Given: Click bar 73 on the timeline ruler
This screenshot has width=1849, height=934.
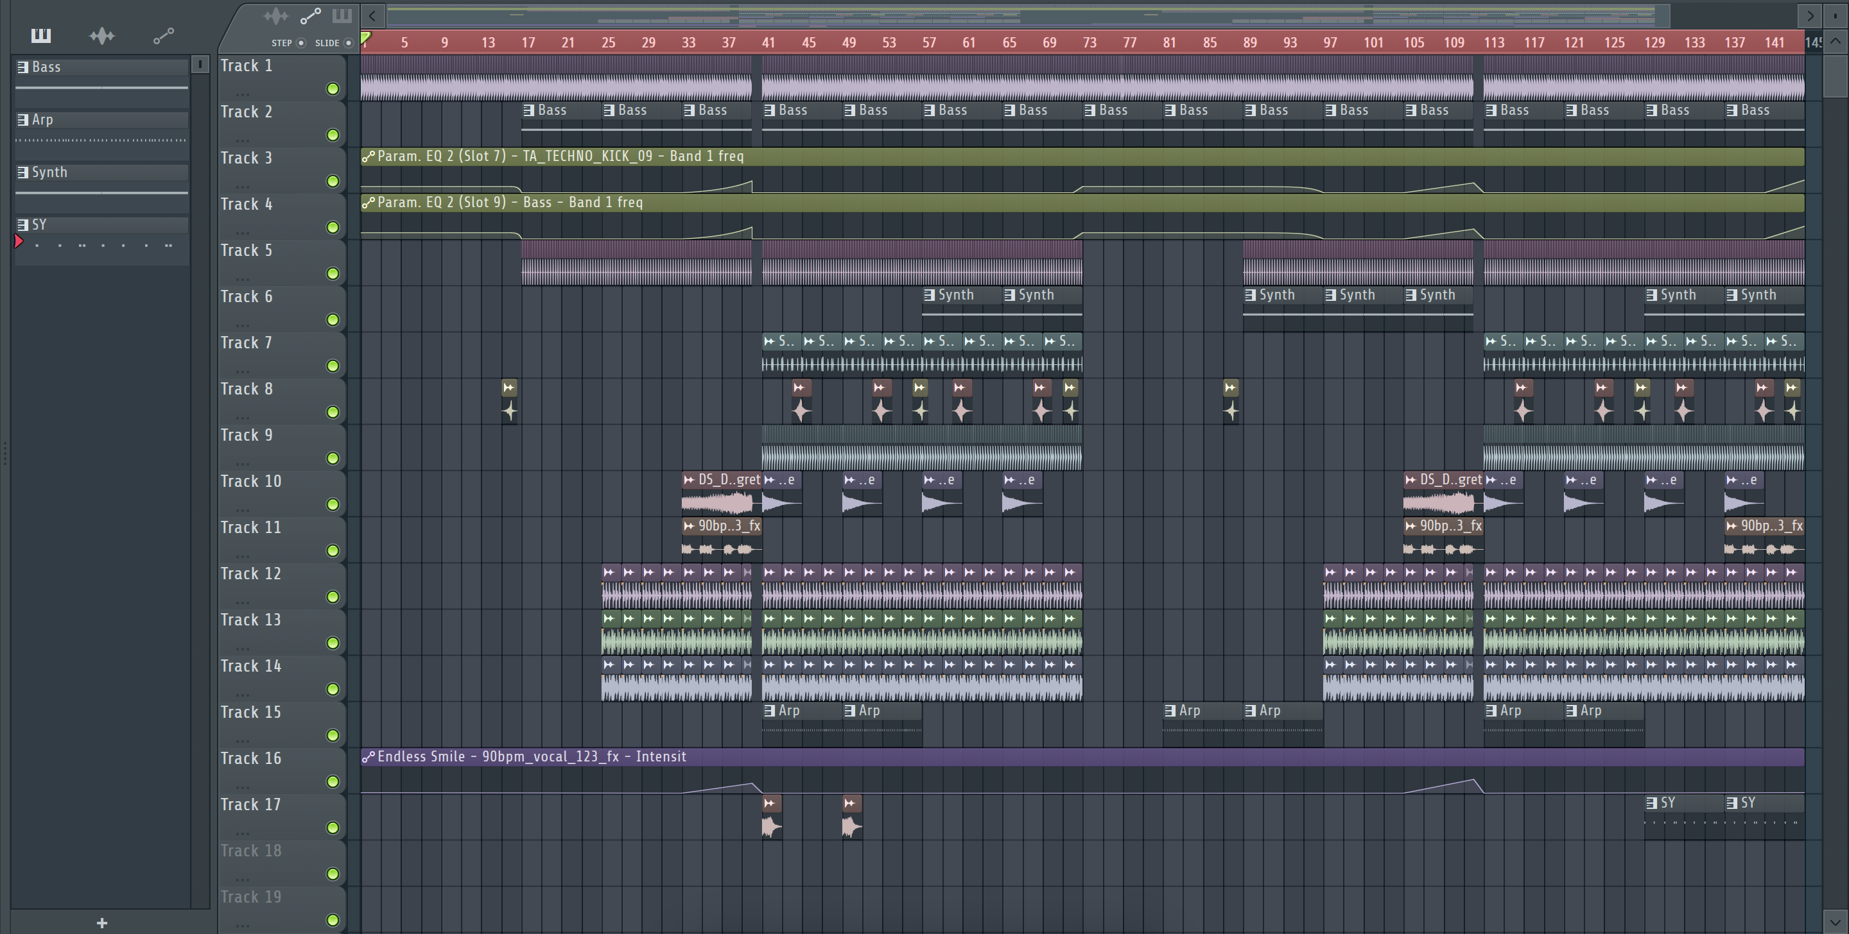Looking at the screenshot, I should tap(1089, 42).
